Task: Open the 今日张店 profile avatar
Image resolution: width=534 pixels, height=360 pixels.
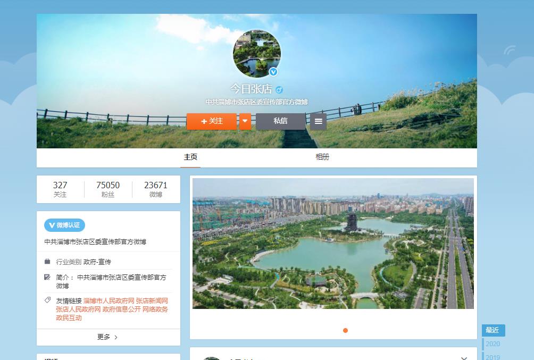Action: tap(256, 53)
